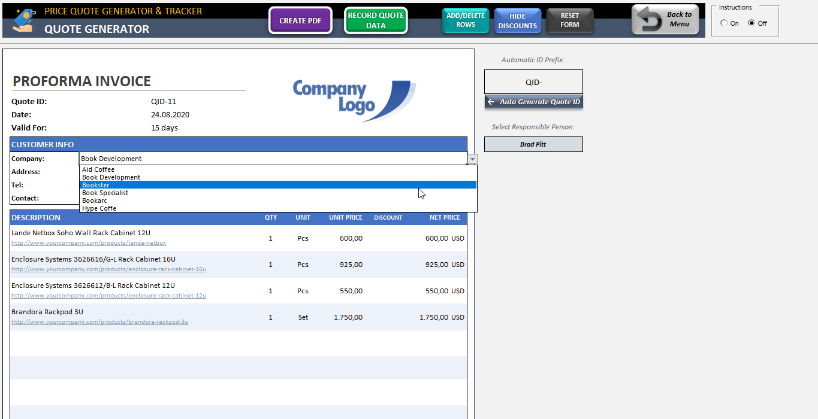Select Brandora Rackpod 3U description
Image resolution: width=818 pixels, height=419 pixels.
47,312
